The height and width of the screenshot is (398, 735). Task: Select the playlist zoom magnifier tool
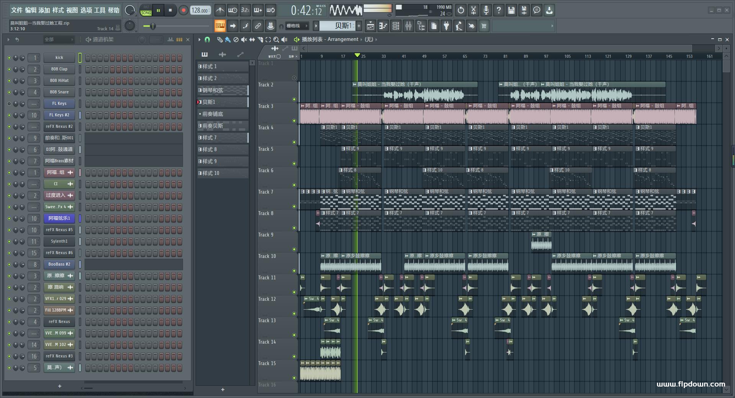point(276,39)
